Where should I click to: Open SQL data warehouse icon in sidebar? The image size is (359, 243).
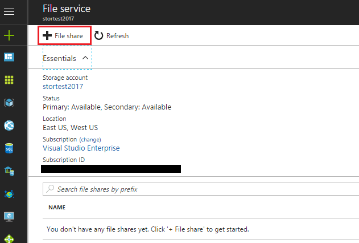pyautogui.click(x=9, y=171)
